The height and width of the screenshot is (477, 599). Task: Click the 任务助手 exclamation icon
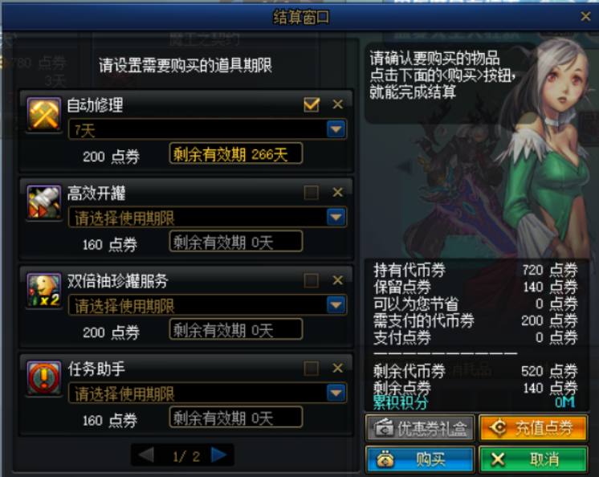click(44, 378)
